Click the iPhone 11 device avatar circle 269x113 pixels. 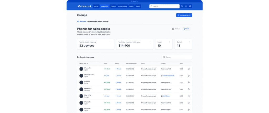(x=81, y=82)
